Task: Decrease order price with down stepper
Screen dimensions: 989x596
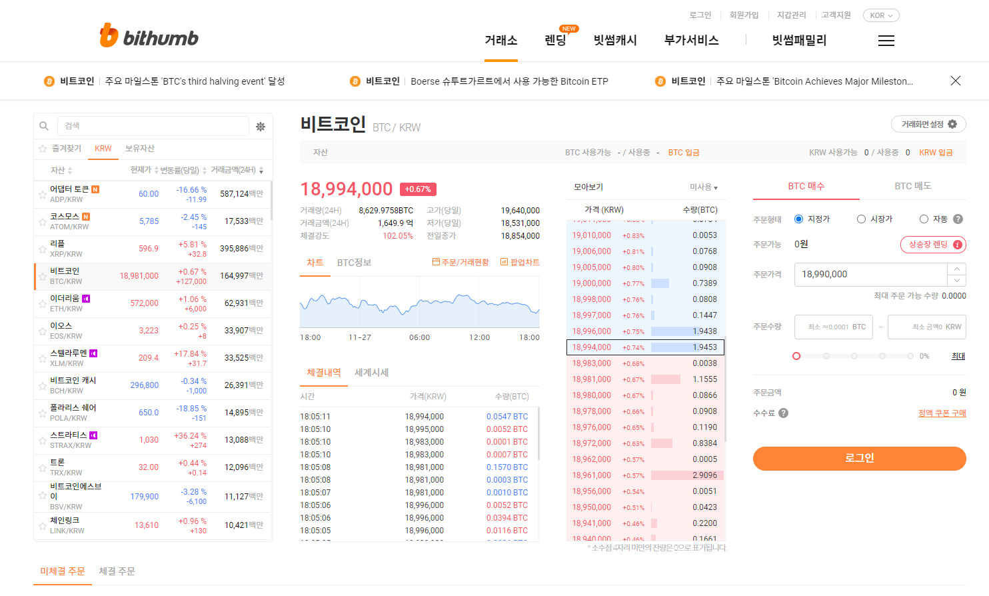Action: (x=957, y=281)
